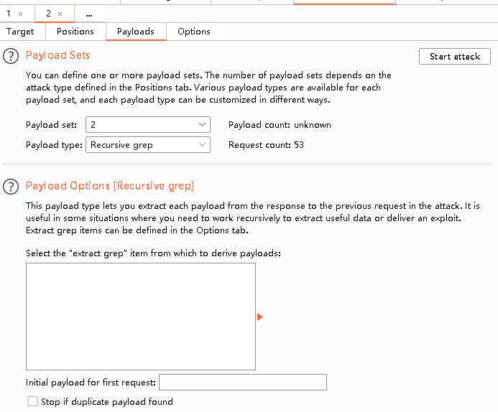Click inside the extract grep item list
Viewport: 498px width, 412px height.
(x=141, y=317)
